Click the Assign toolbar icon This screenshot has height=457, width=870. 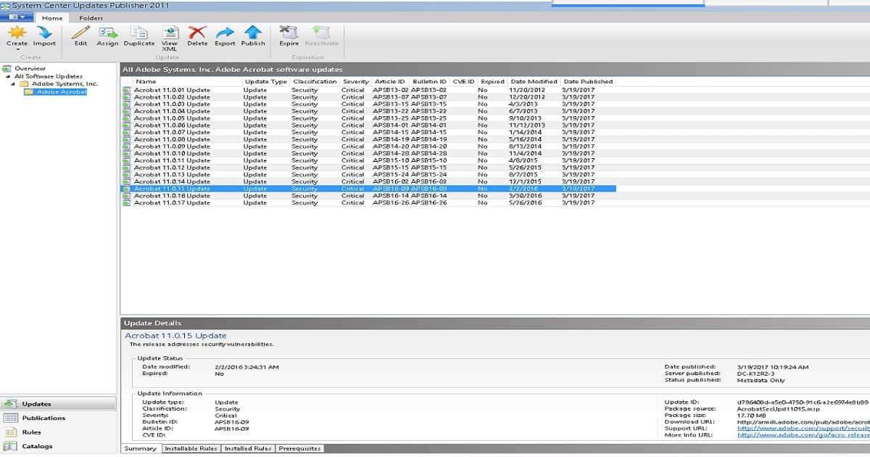(x=107, y=32)
